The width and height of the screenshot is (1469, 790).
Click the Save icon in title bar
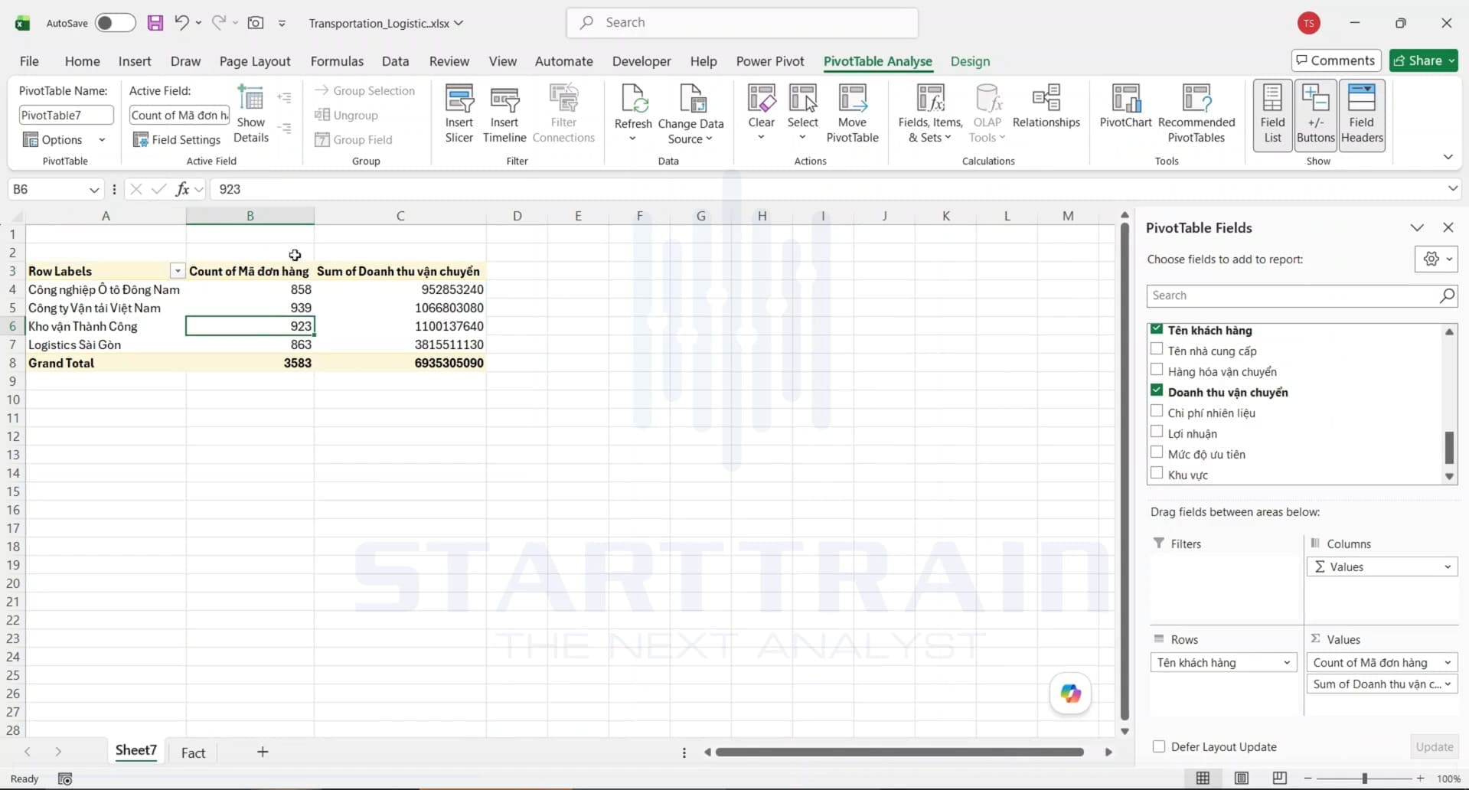pyautogui.click(x=155, y=23)
